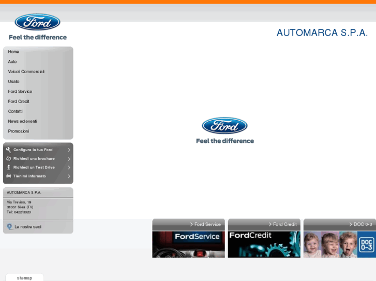Click the chevron before the Ford Service tile title
The width and height of the screenshot is (376, 281).
191,224
